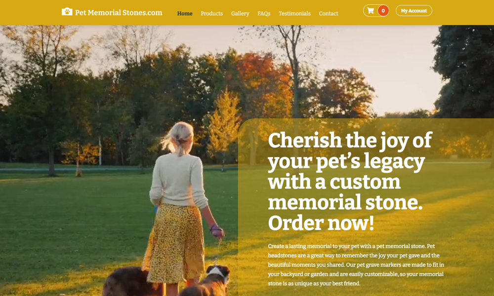Open the shopping cart icon
This screenshot has height=296, width=494.
370,11
